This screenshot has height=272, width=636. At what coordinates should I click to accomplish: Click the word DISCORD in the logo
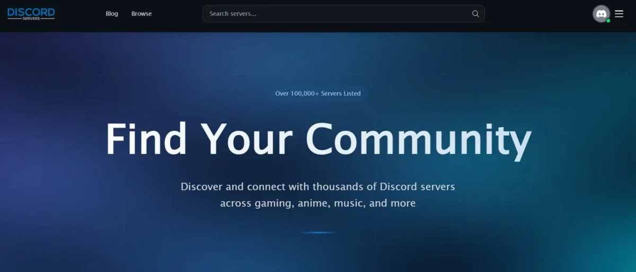(x=31, y=12)
